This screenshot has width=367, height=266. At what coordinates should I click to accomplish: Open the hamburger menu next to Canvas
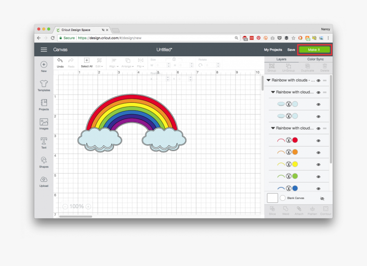tap(44, 50)
